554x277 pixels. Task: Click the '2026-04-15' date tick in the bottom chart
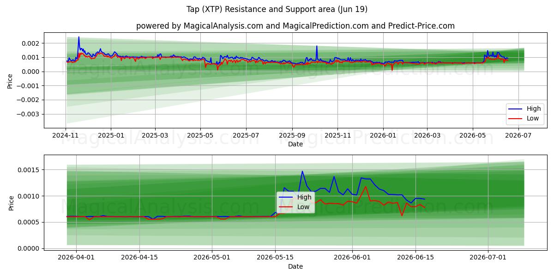click(x=140, y=259)
